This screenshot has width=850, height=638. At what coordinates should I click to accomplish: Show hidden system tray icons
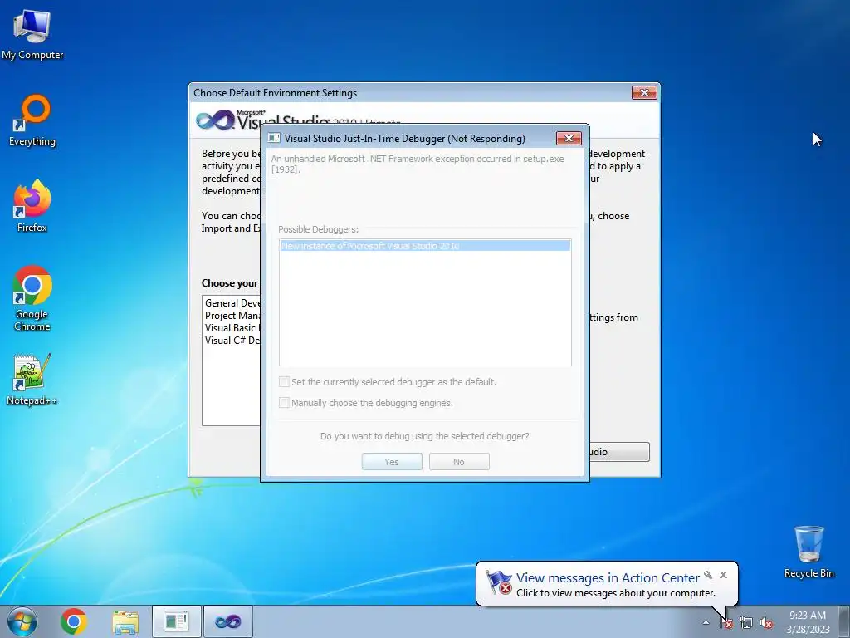click(x=706, y=622)
